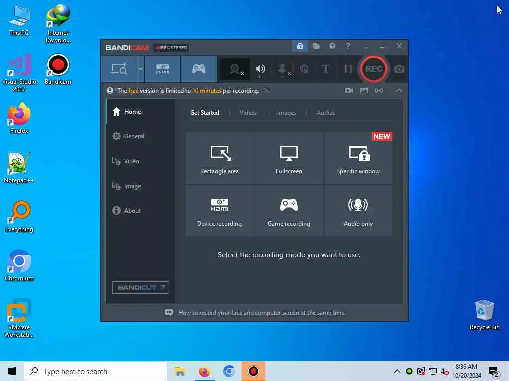The height and width of the screenshot is (381, 509).
Task: Toggle the webcam overlay
Action: click(x=235, y=69)
